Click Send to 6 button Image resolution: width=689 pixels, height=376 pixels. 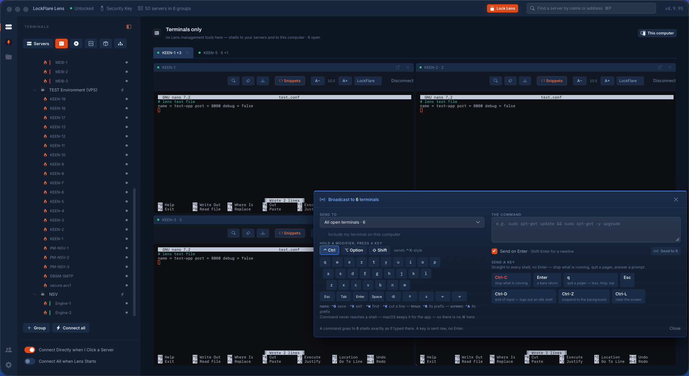click(x=666, y=251)
